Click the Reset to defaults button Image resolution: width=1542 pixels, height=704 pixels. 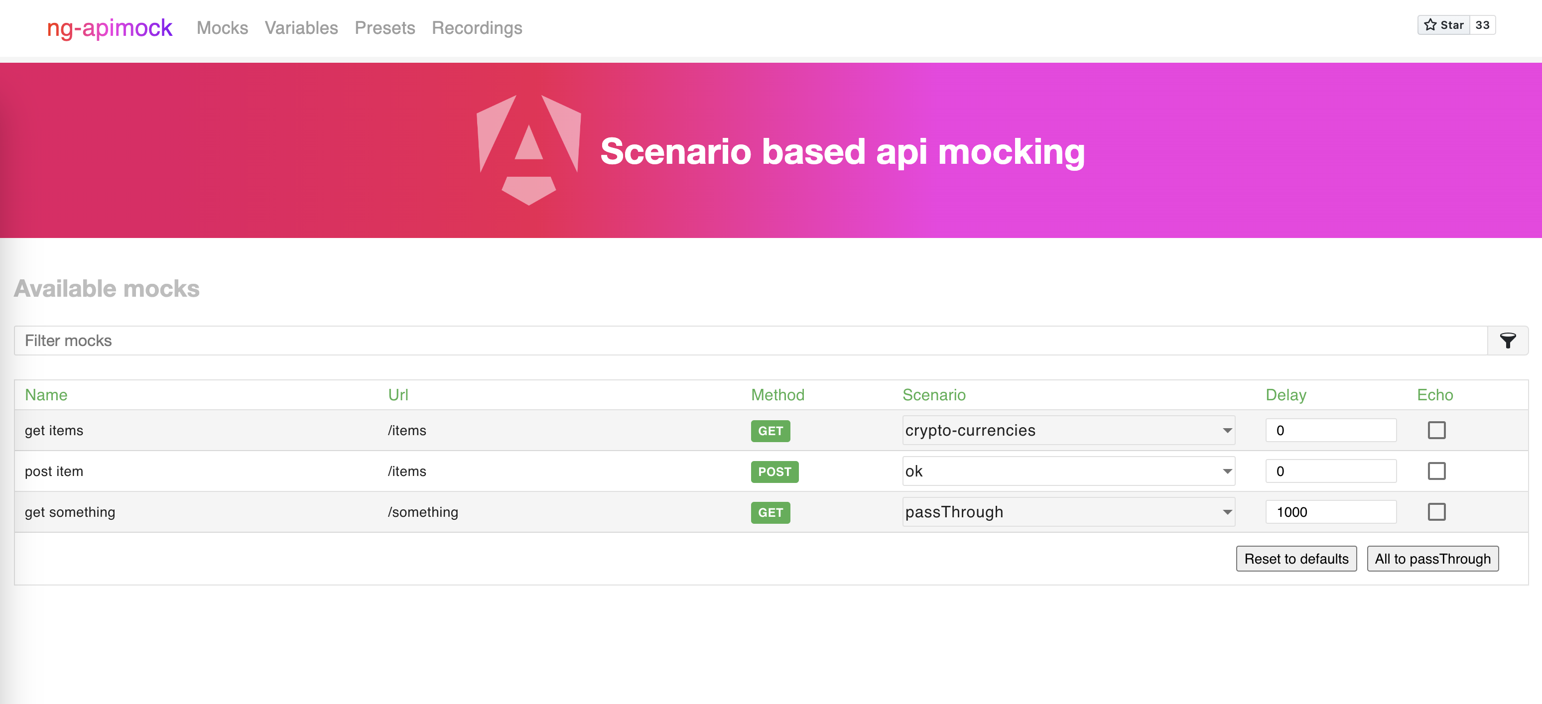point(1296,559)
